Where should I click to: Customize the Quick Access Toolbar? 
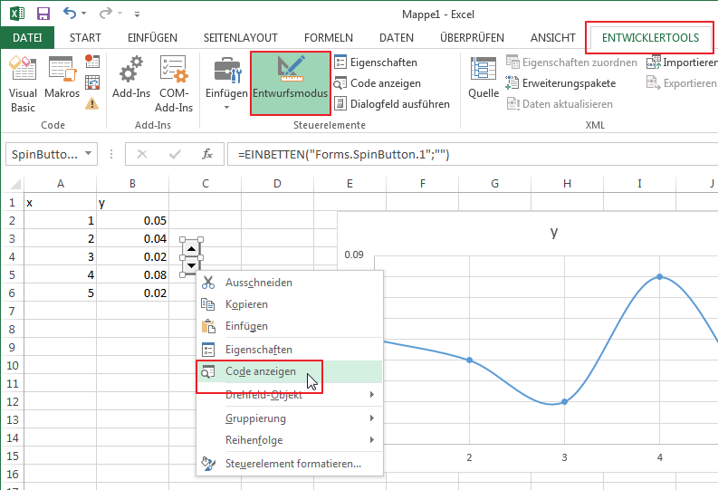tap(137, 14)
